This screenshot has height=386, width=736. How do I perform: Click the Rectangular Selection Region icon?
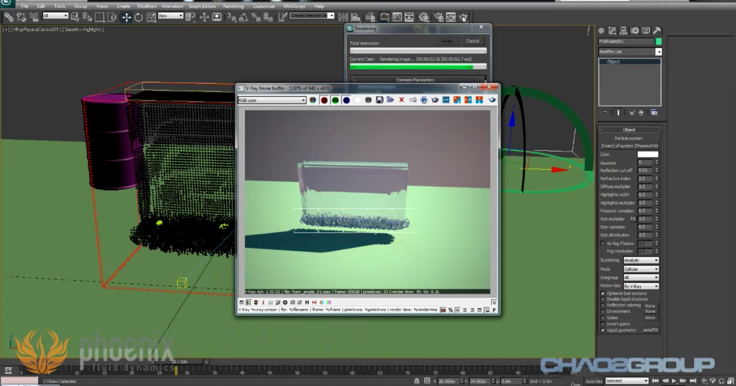99,17
